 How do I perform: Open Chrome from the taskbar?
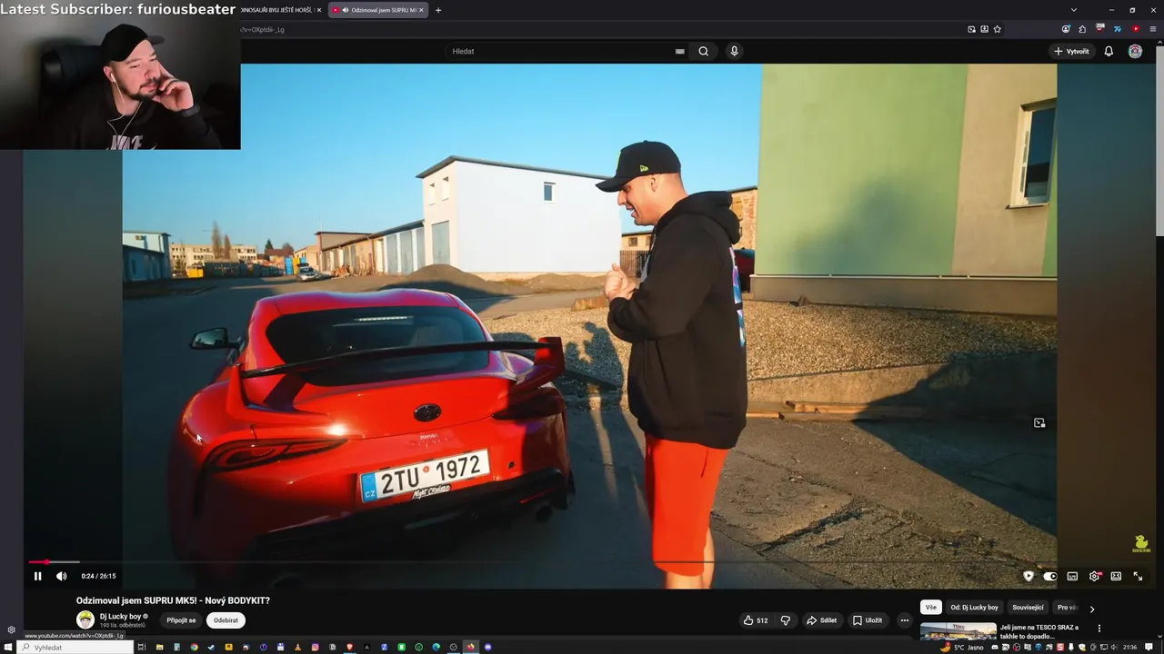(193, 647)
